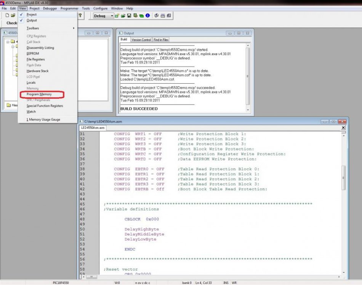Collapse the 4550Demo node in the project tree
The height and width of the screenshot is (285, 362).
point(8,41)
